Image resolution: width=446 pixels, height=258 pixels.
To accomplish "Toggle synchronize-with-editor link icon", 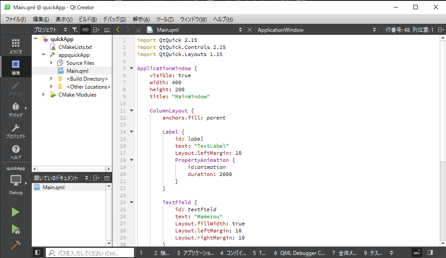I will (x=85, y=30).
